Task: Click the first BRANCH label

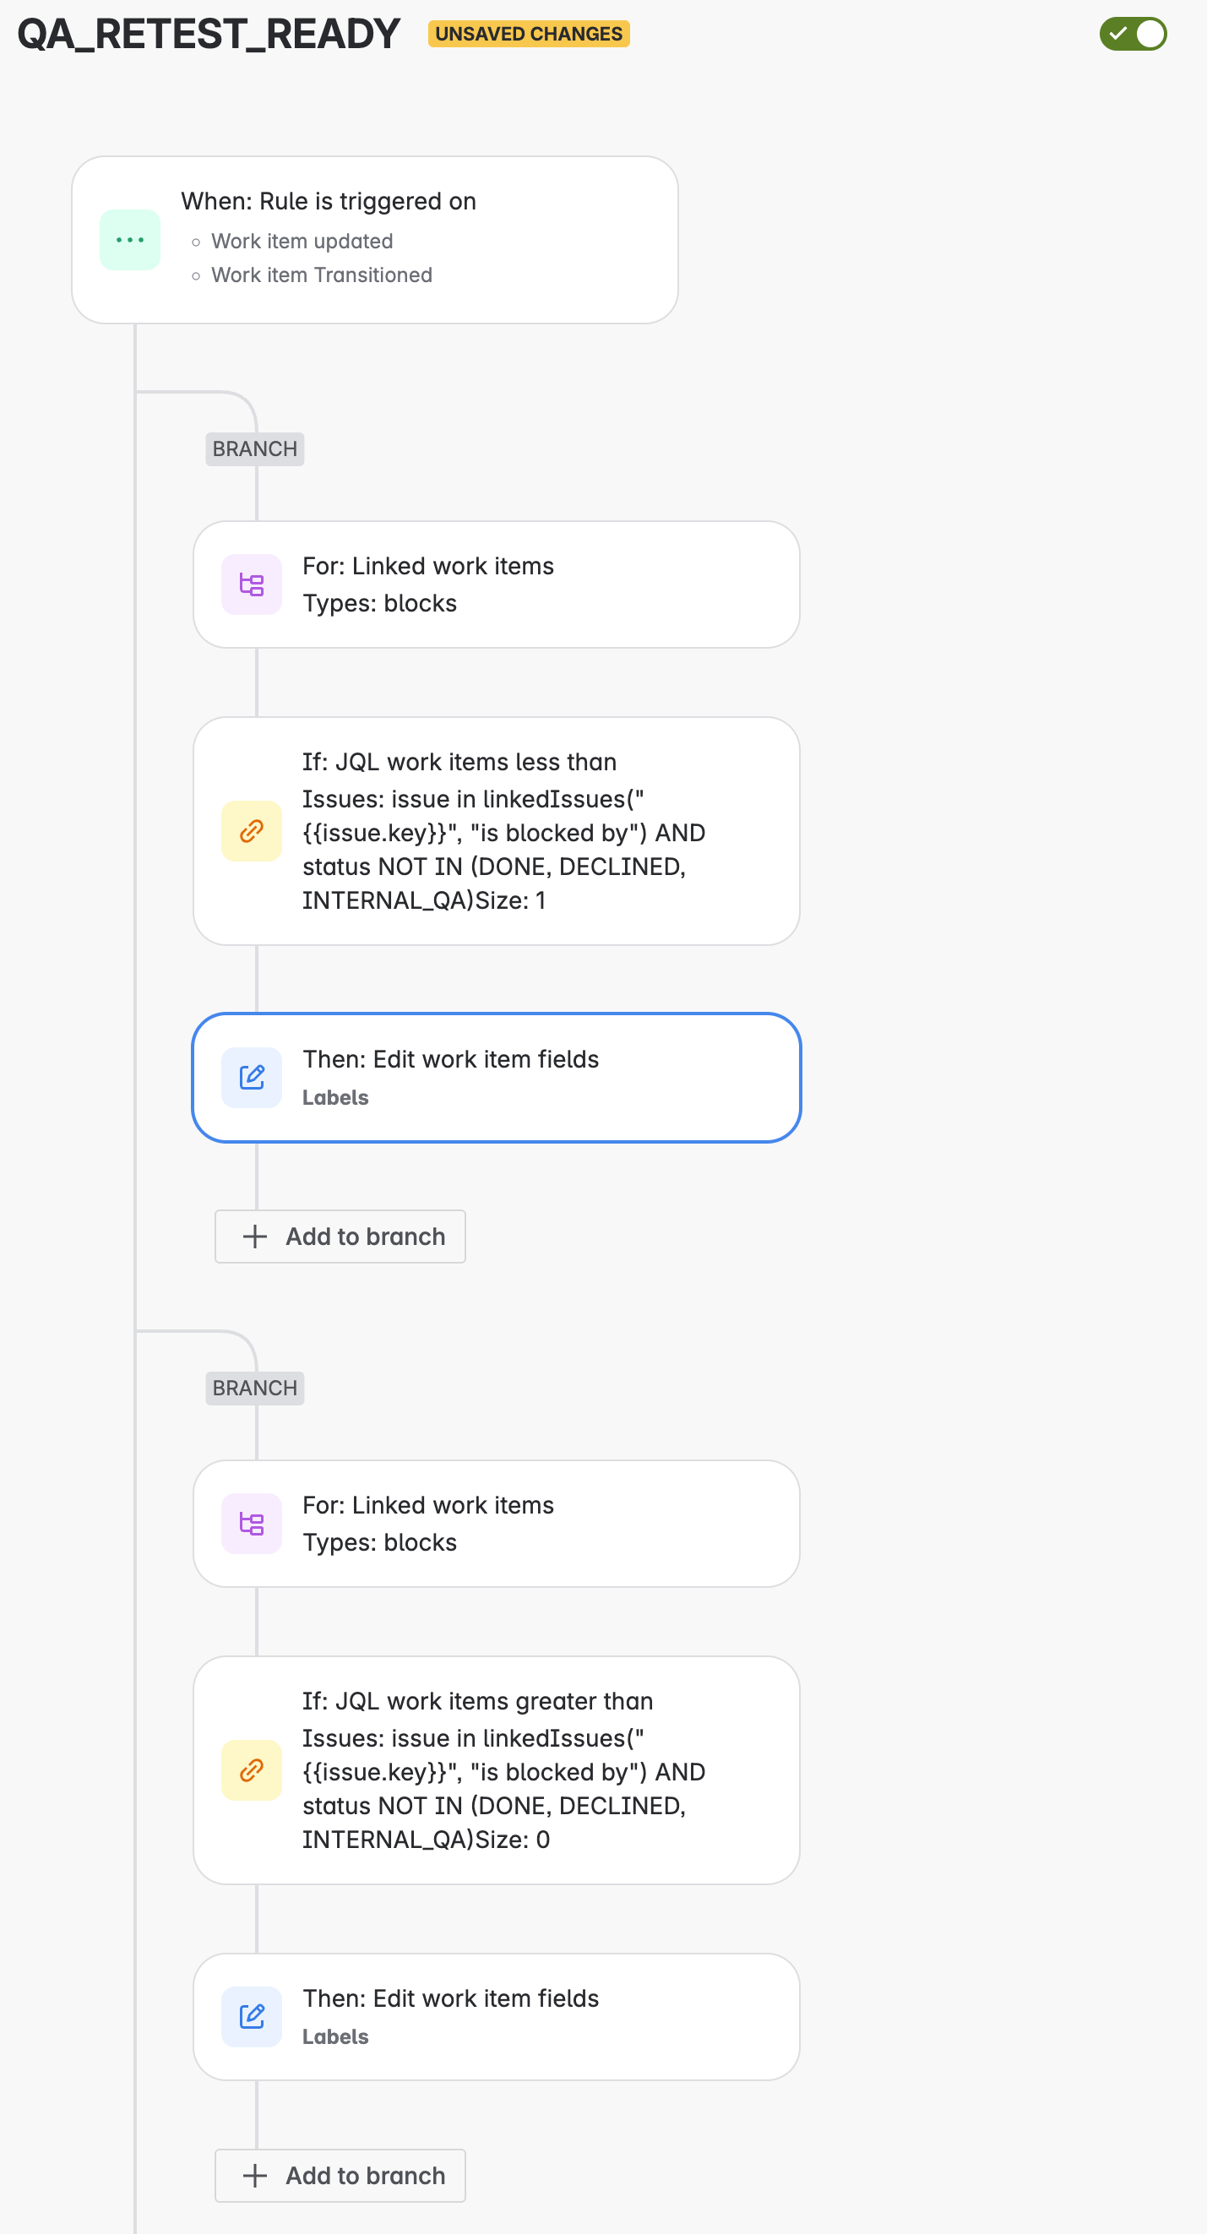Action: click(x=255, y=449)
